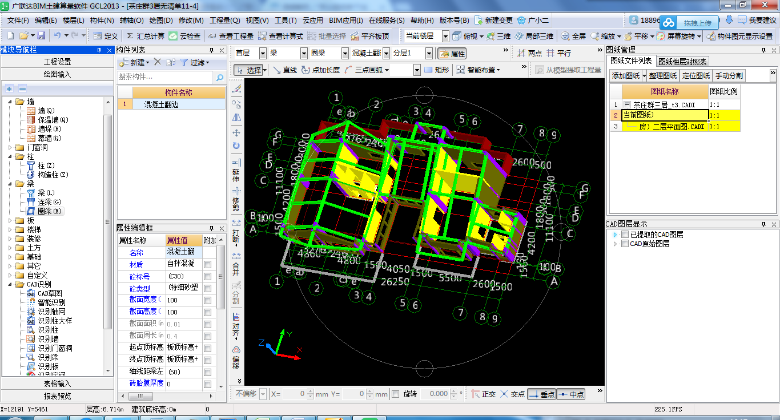Choose the 直线 line drawing tool
This screenshot has width=780, height=420.
coord(285,70)
